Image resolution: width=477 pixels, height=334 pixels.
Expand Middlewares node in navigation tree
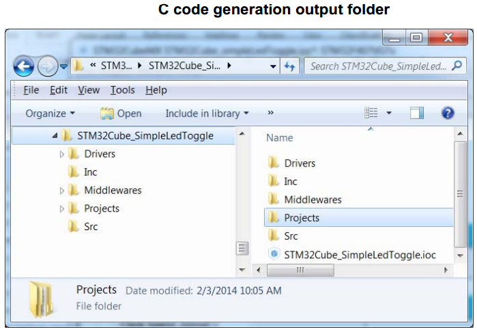coord(61,191)
